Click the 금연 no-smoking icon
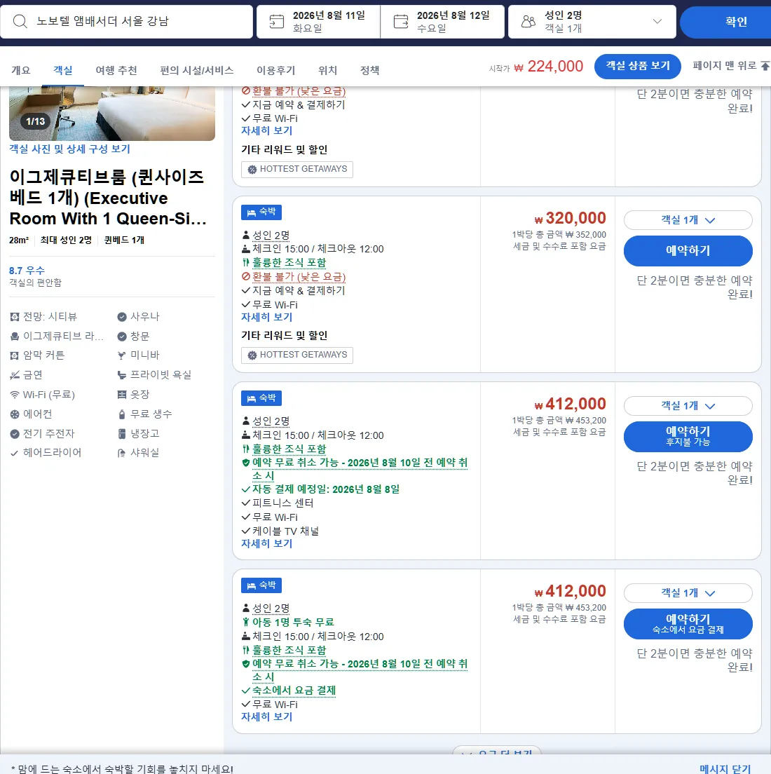The height and width of the screenshot is (774, 771). [15, 375]
